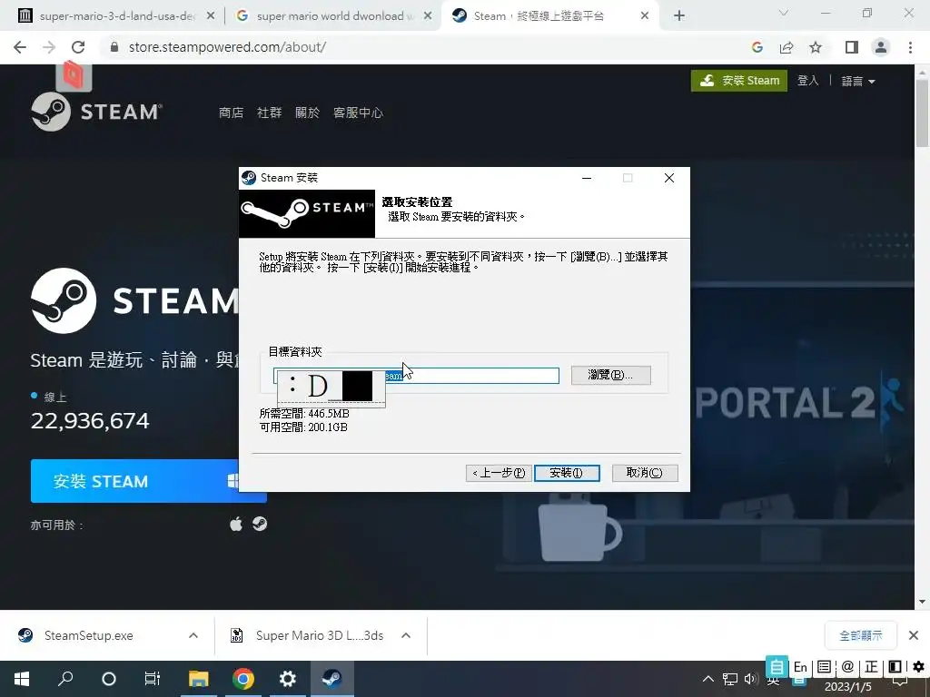
Task: Show hidden system tray icons
Action: [708, 679]
